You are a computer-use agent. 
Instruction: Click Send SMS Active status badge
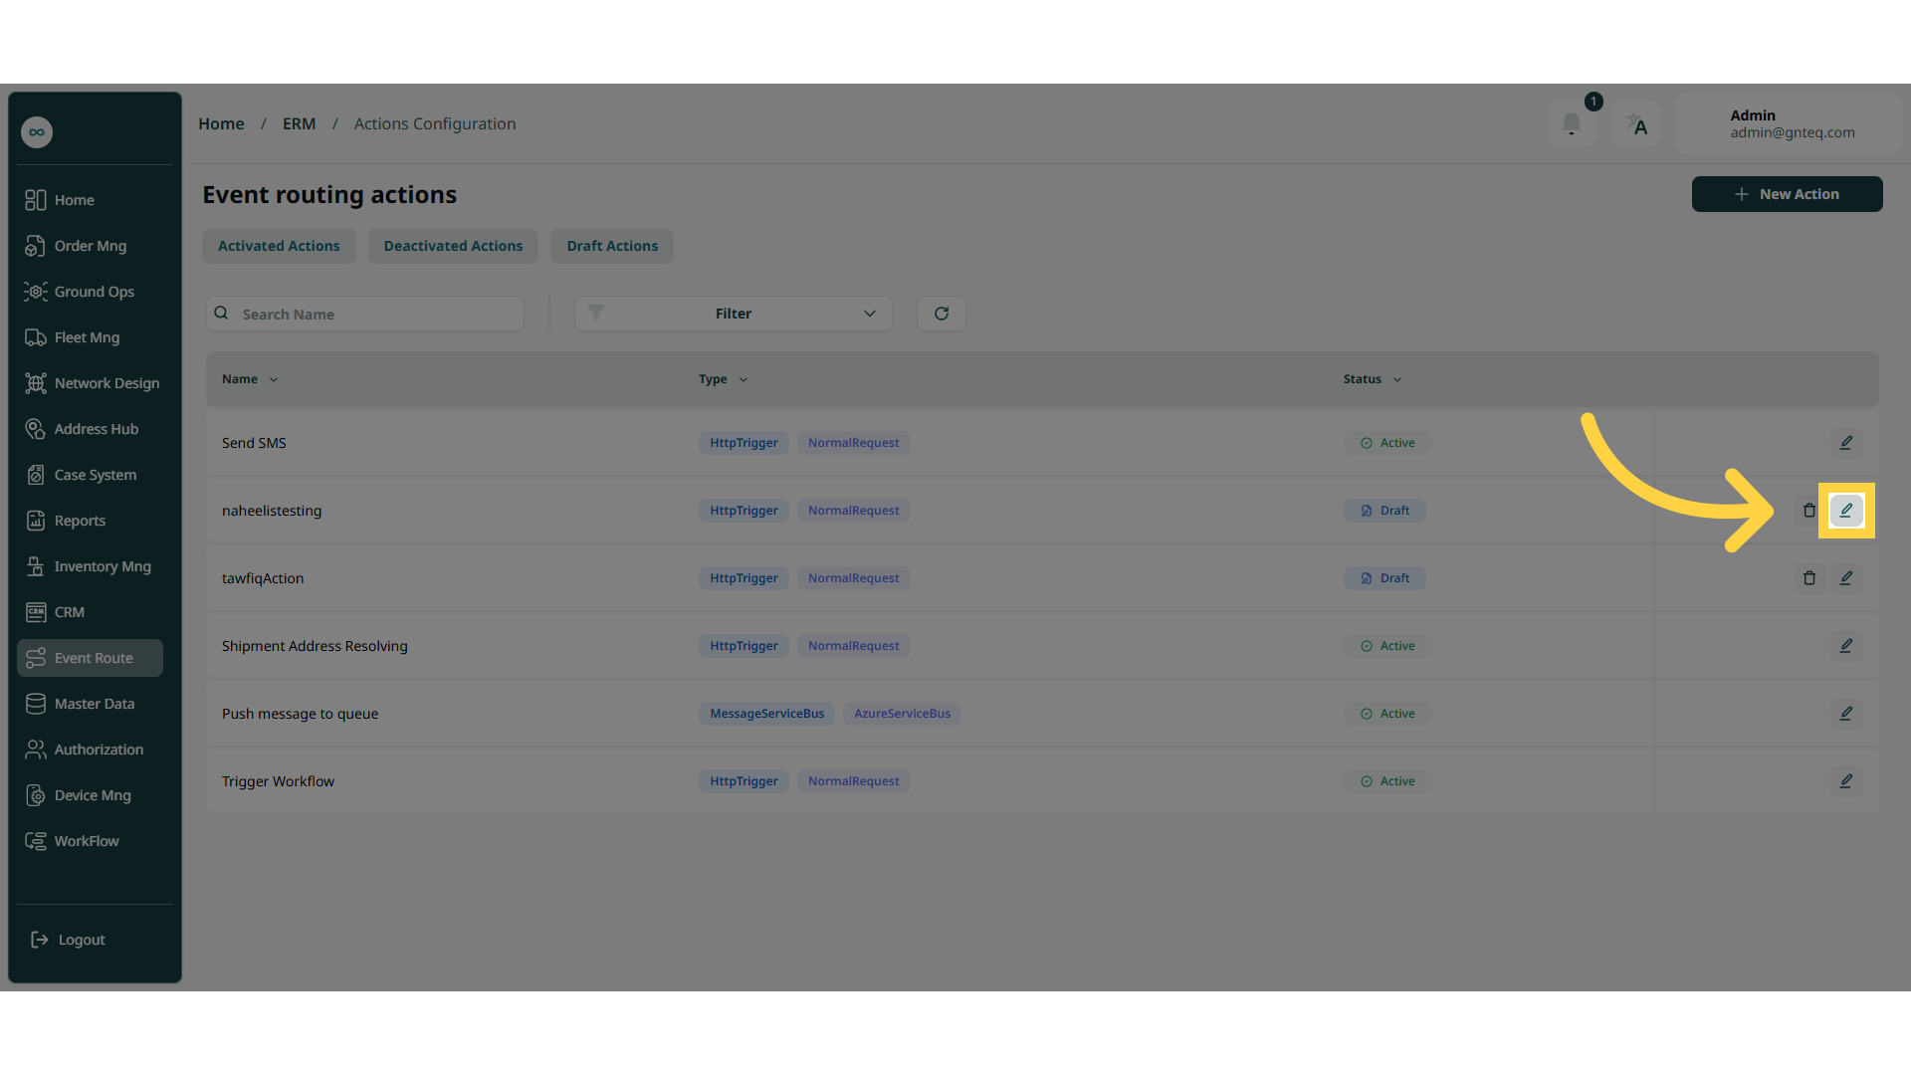1387,443
